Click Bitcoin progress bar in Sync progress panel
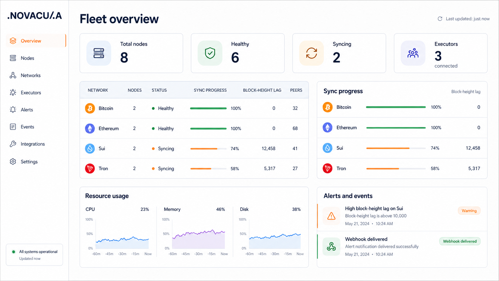Image resolution: width=499 pixels, height=281 pixels. point(396,107)
